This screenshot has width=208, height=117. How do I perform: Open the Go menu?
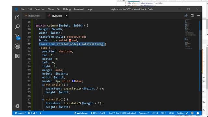[58, 9]
